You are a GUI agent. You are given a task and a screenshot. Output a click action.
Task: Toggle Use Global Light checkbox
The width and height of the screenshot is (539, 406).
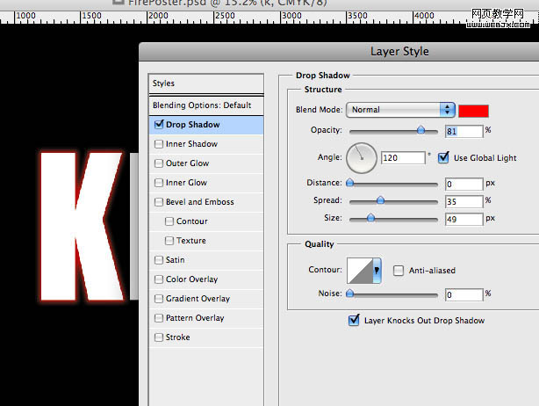(x=443, y=157)
